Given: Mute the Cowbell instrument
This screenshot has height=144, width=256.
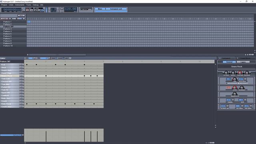Looking at the screenshot, I should coord(20,95).
